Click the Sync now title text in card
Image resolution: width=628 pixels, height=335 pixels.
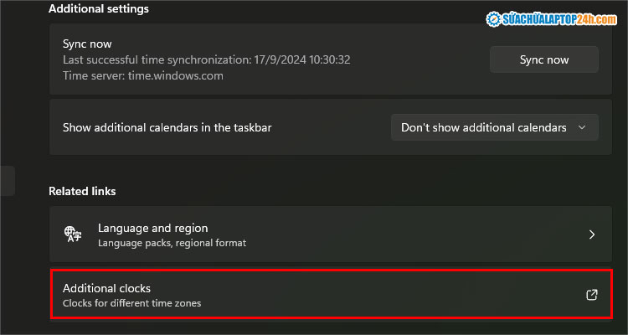point(87,44)
